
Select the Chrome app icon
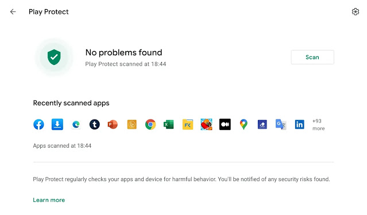(x=150, y=124)
